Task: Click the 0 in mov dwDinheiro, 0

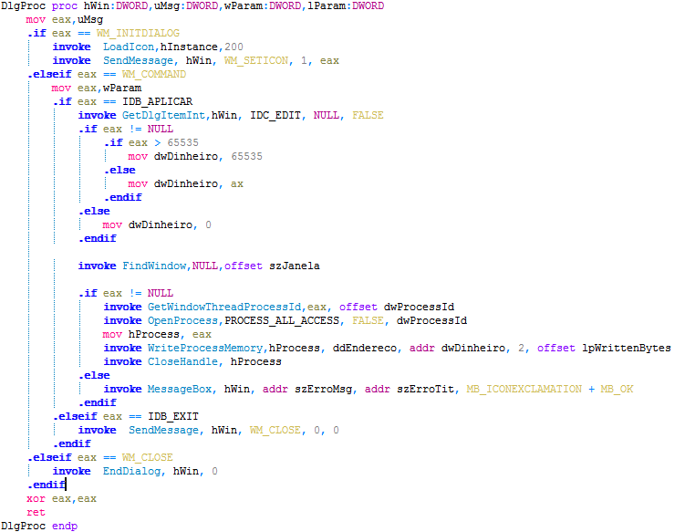Action: click(x=208, y=224)
